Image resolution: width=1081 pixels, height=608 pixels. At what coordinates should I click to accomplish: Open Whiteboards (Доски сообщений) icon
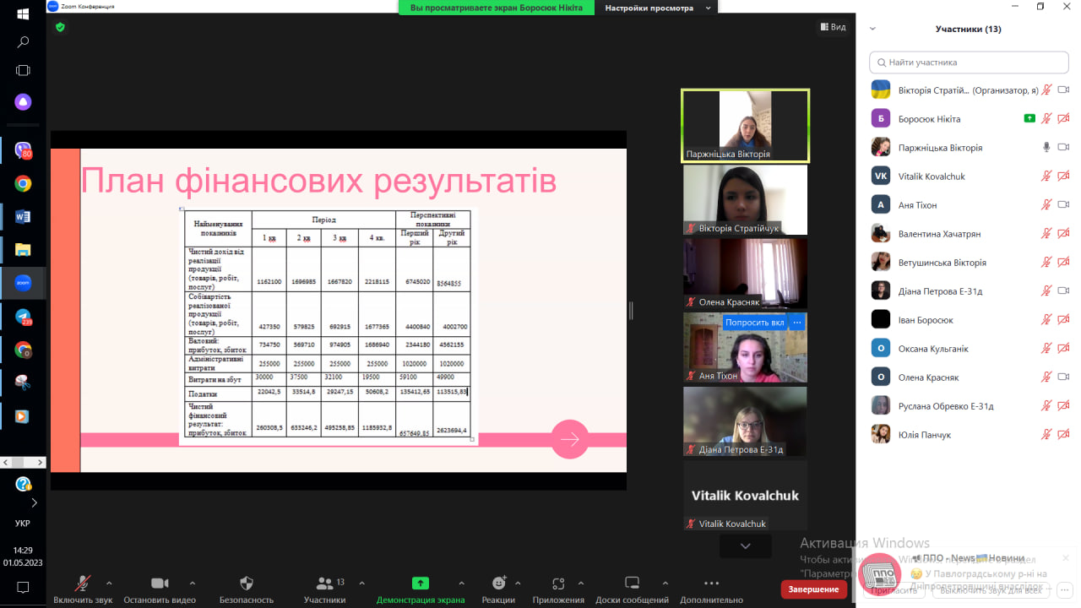pyautogui.click(x=632, y=584)
